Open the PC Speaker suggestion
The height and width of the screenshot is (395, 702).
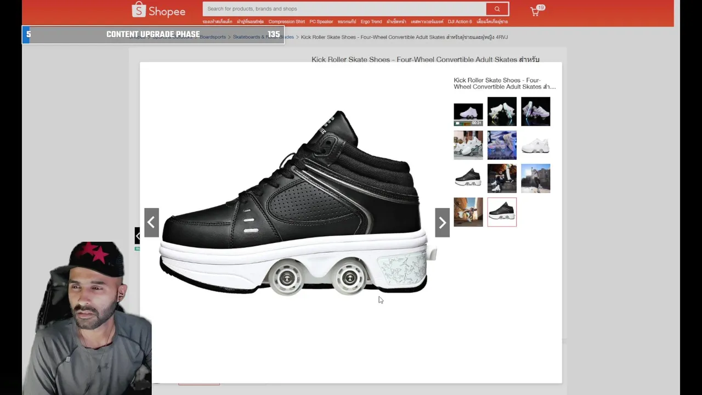point(321,21)
